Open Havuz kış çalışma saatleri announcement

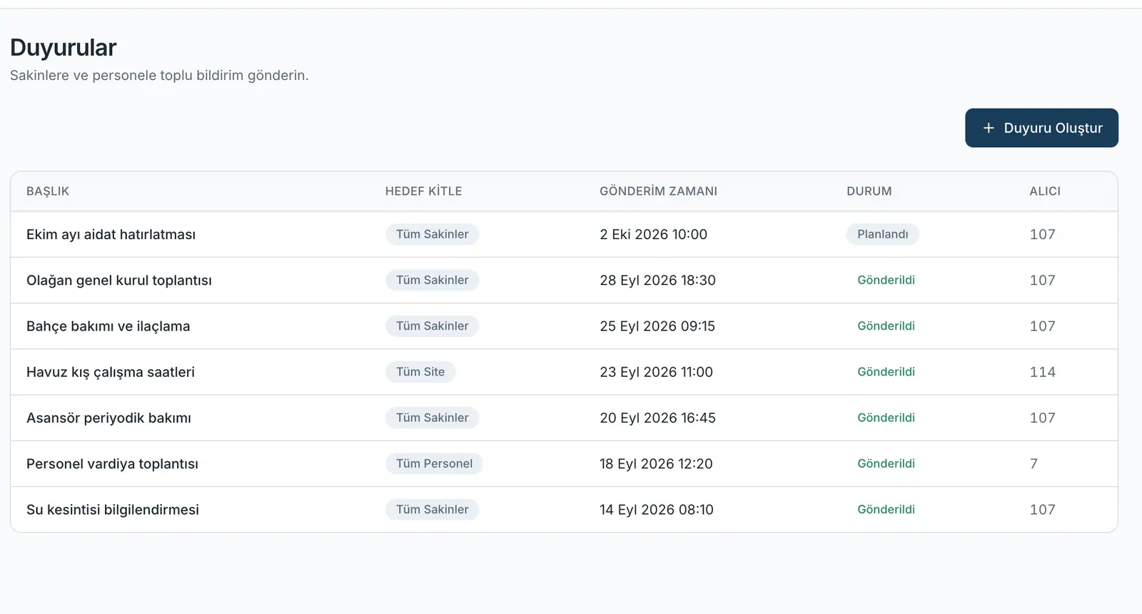[x=564, y=372]
